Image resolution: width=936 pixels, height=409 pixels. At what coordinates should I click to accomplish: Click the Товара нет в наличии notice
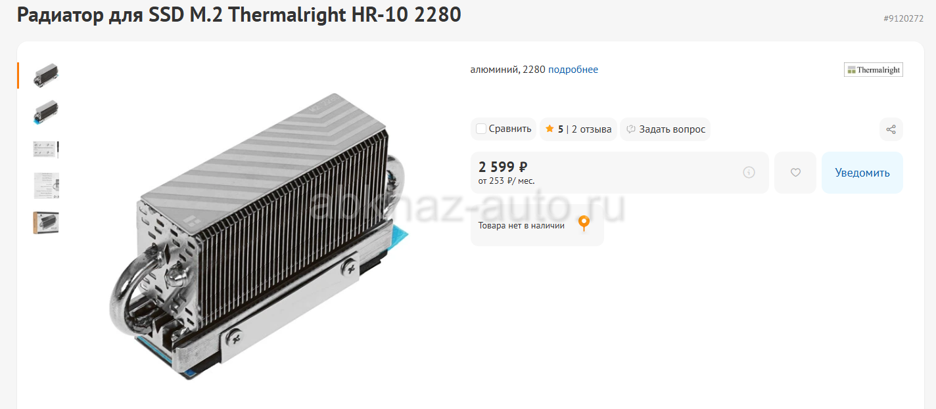pos(521,225)
